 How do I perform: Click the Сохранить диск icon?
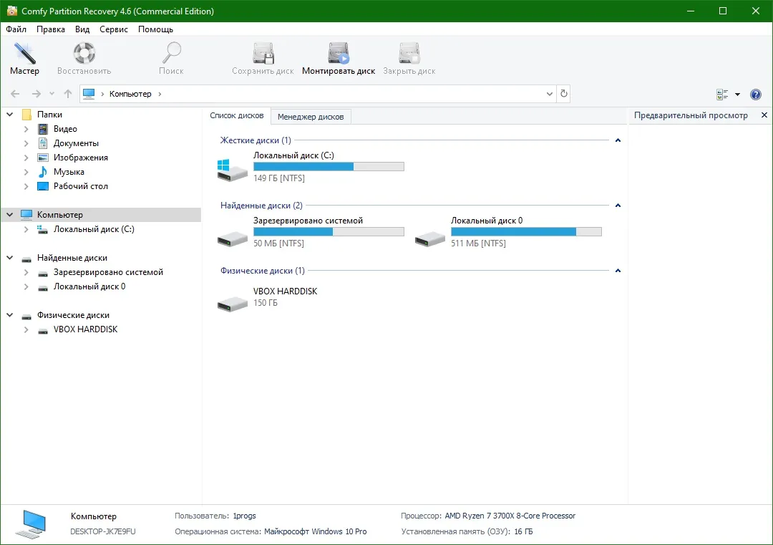click(263, 53)
